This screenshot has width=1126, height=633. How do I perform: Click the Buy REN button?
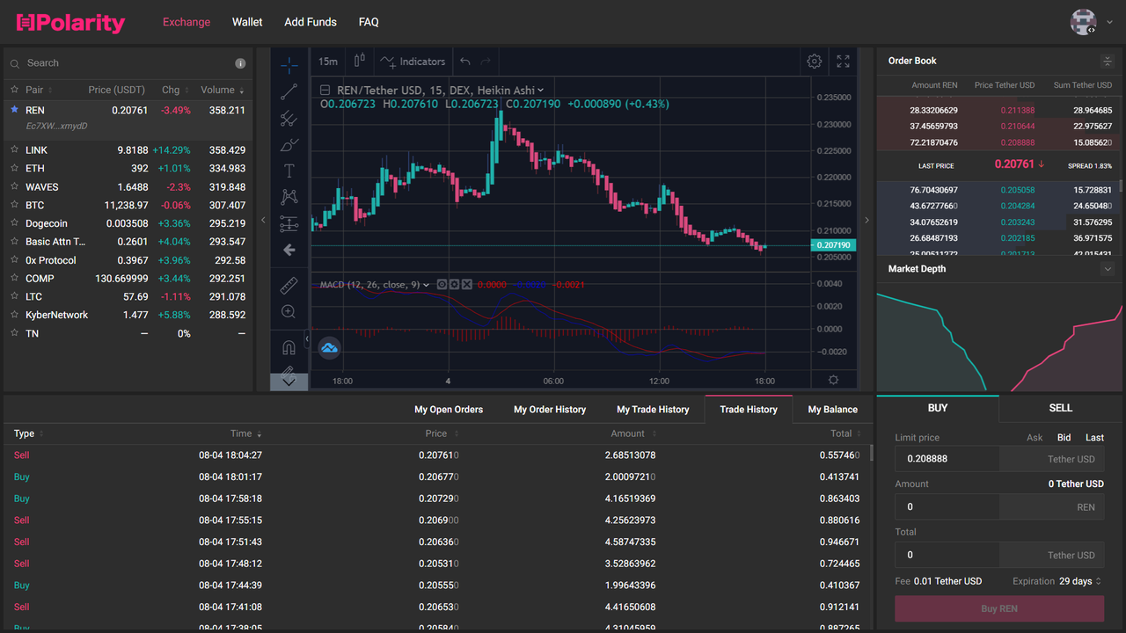999,609
